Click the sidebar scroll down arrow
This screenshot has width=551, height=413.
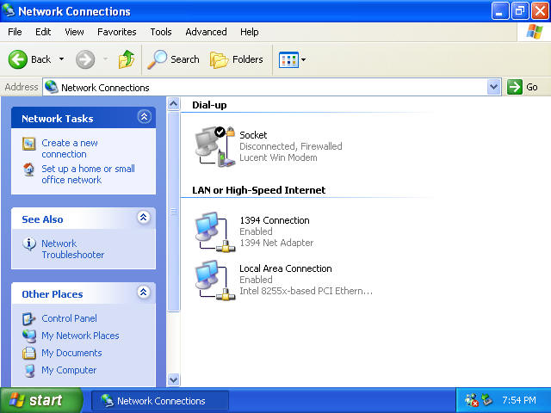tap(173, 379)
